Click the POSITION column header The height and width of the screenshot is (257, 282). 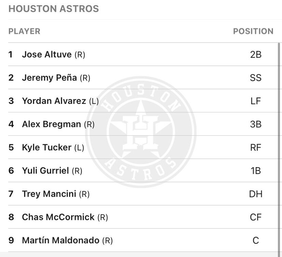pos(253,31)
